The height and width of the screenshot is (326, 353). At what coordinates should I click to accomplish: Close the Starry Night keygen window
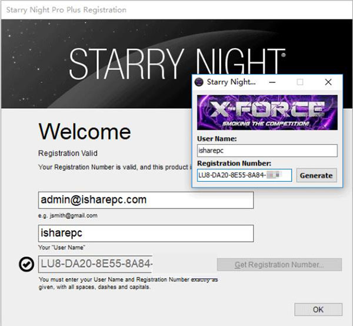328,82
